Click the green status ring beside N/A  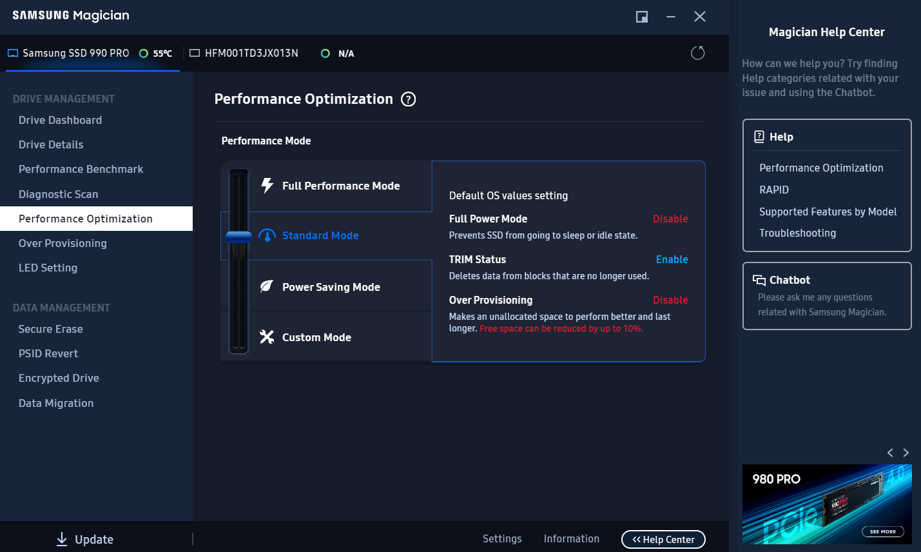pyautogui.click(x=325, y=54)
